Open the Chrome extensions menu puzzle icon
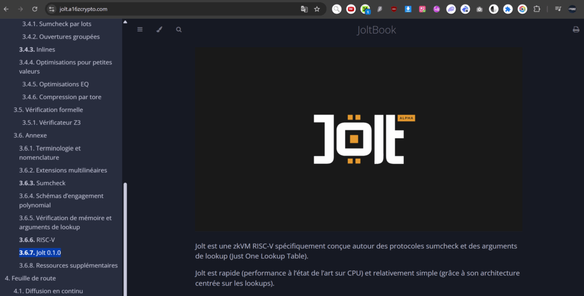This screenshot has width=584, height=296. pyautogui.click(x=537, y=9)
